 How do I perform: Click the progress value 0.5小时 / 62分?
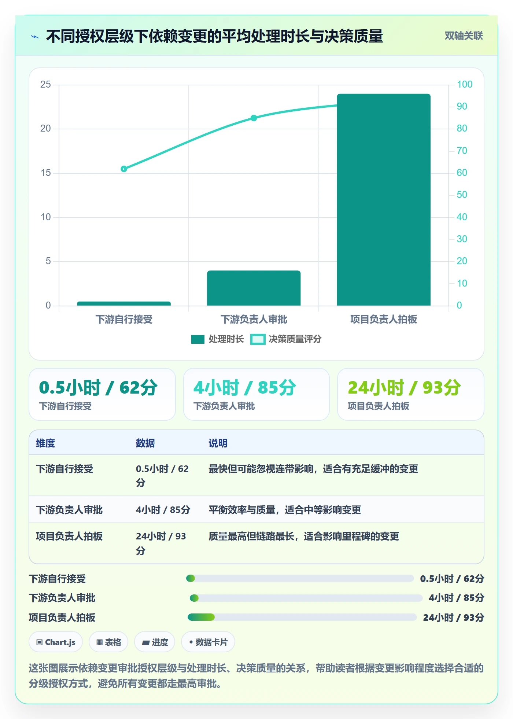tap(452, 579)
